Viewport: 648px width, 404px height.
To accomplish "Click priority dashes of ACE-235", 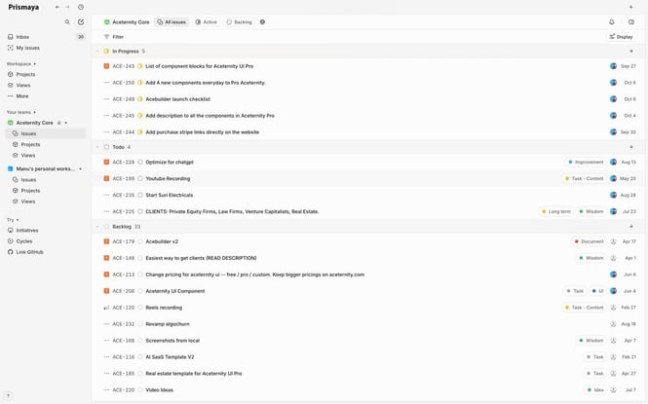I will coord(106,196).
